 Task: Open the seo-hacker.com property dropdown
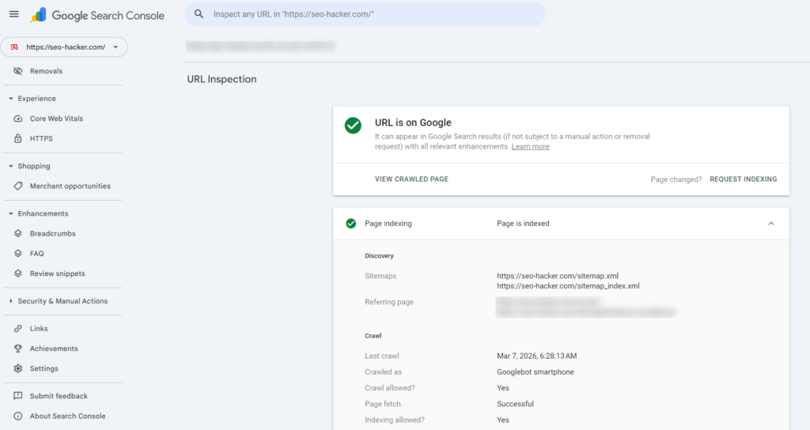pyautogui.click(x=64, y=47)
